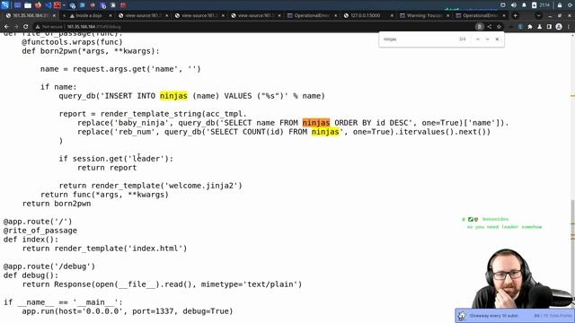Expand the terminal launcher dropdown arrow

64,5
